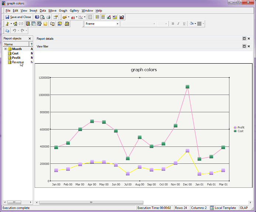Click the Profit legend entry
The width and height of the screenshot is (256, 212).
(240, 127)
